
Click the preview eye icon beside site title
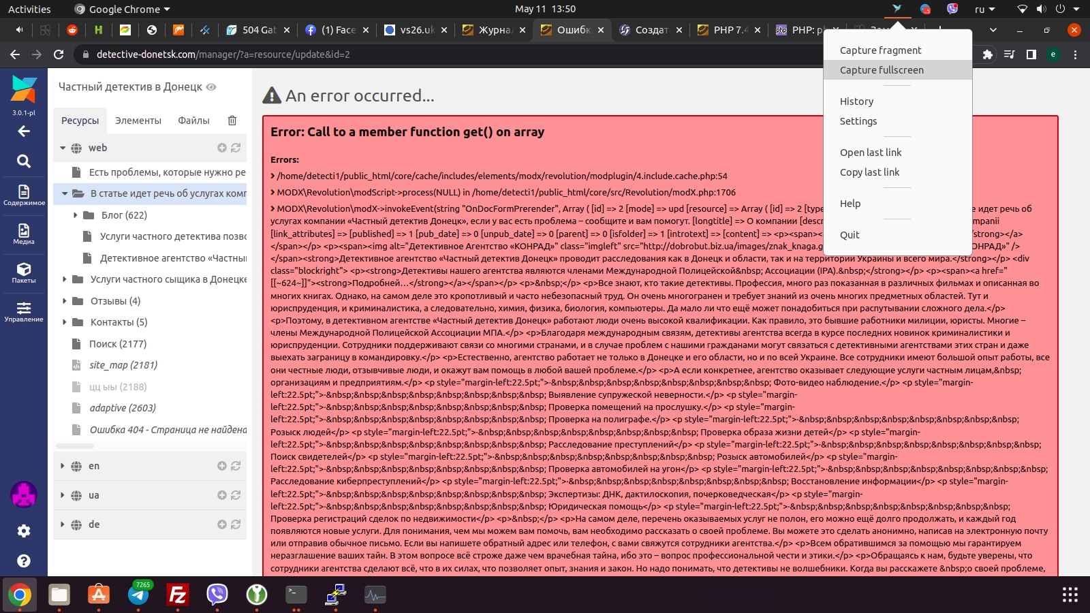(x=211, y=87)
